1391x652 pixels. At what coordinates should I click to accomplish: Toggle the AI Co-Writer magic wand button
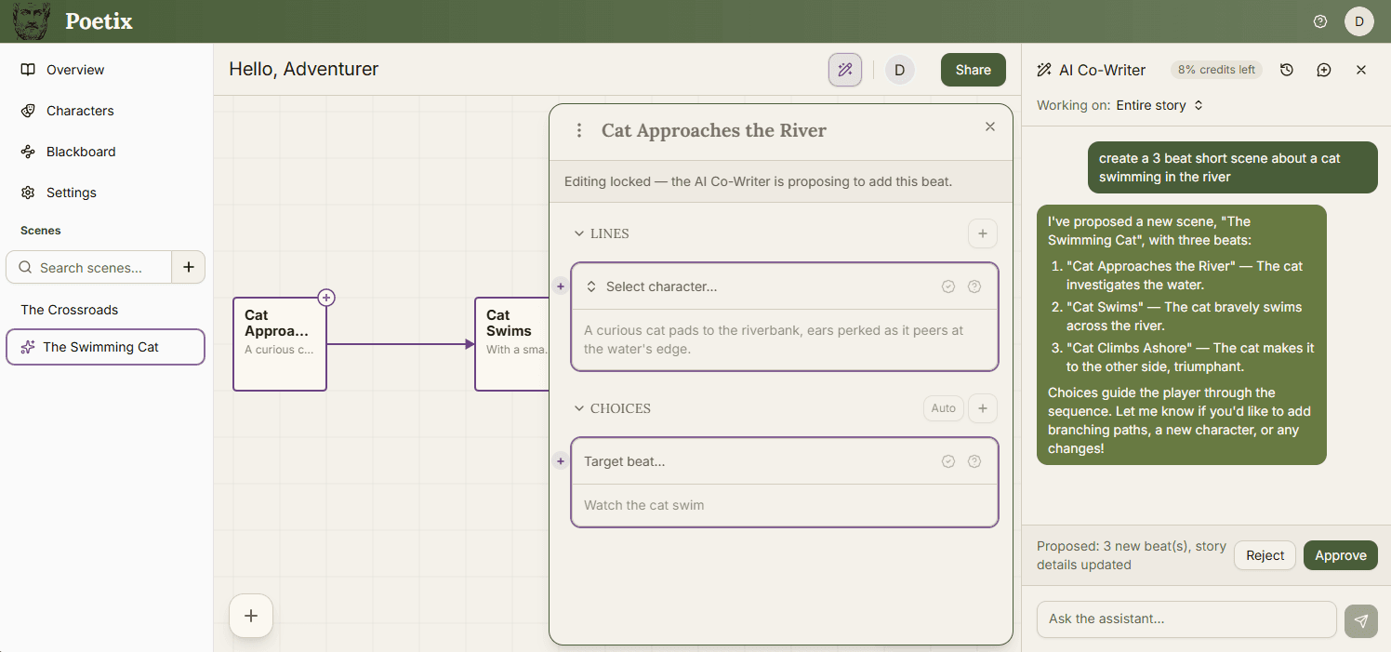tap(845, 70)
